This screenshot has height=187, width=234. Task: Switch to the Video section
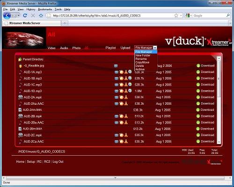coord(51,48)
